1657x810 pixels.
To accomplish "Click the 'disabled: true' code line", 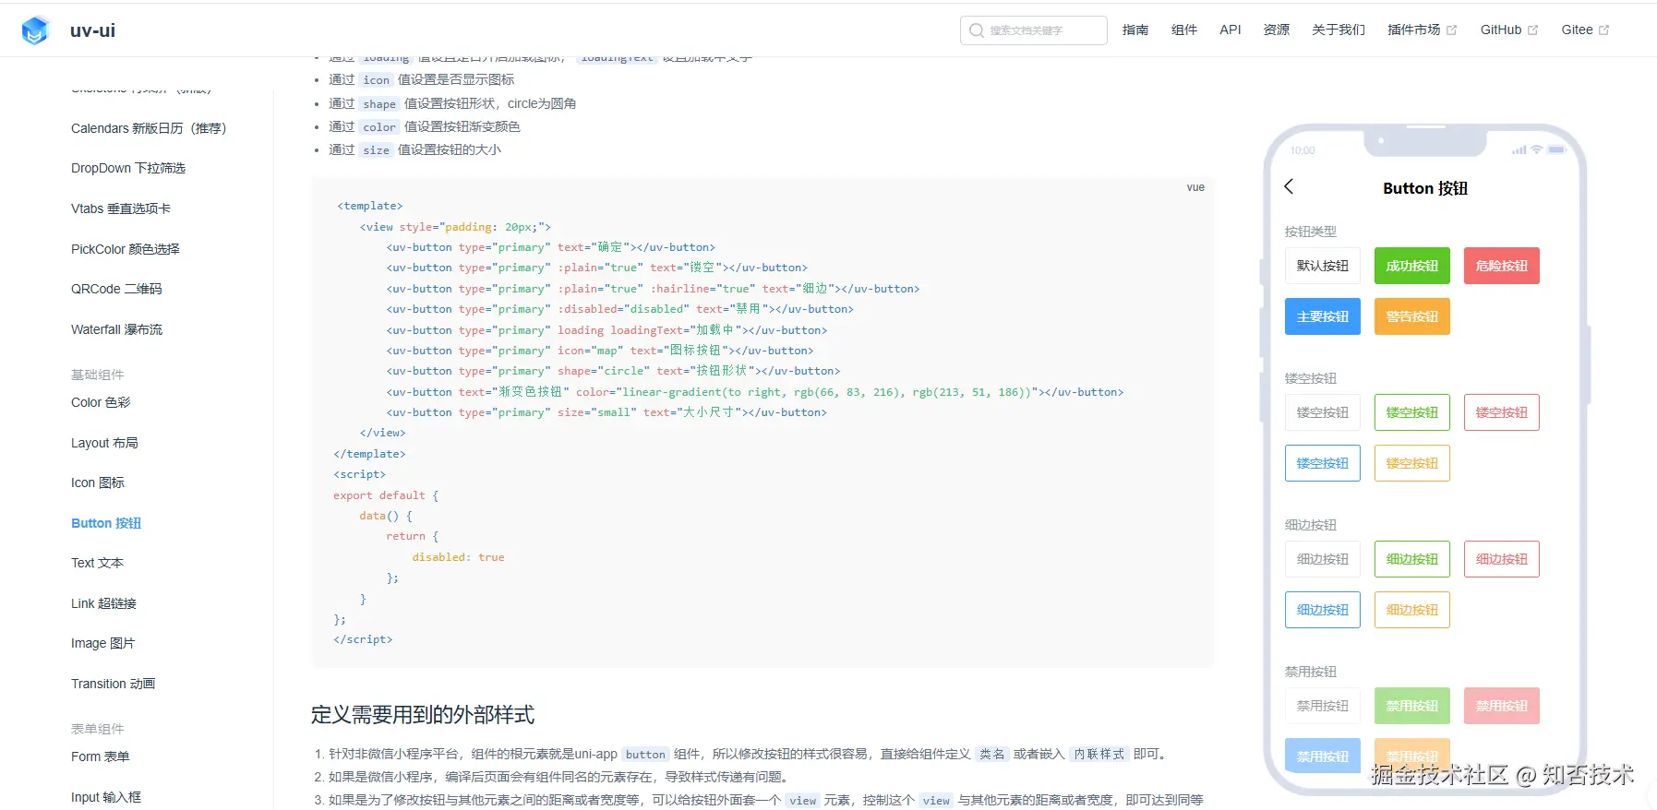I will 458,557.
